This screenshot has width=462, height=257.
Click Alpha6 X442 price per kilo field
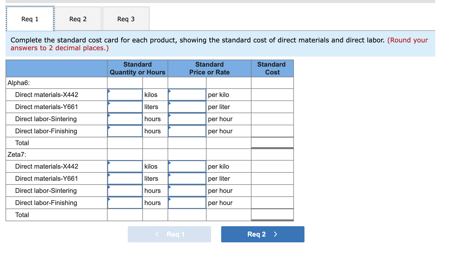click(187, 95)
